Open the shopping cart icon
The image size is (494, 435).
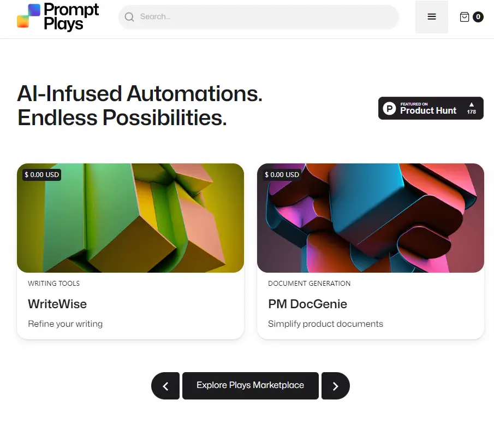coord(465,17)
